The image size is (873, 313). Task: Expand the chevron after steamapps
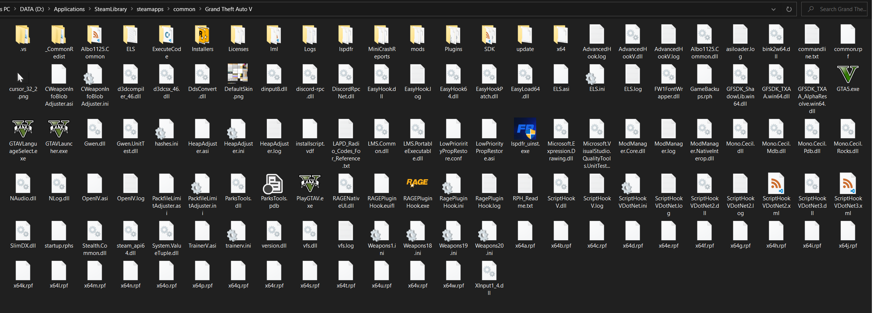(168, 9)
